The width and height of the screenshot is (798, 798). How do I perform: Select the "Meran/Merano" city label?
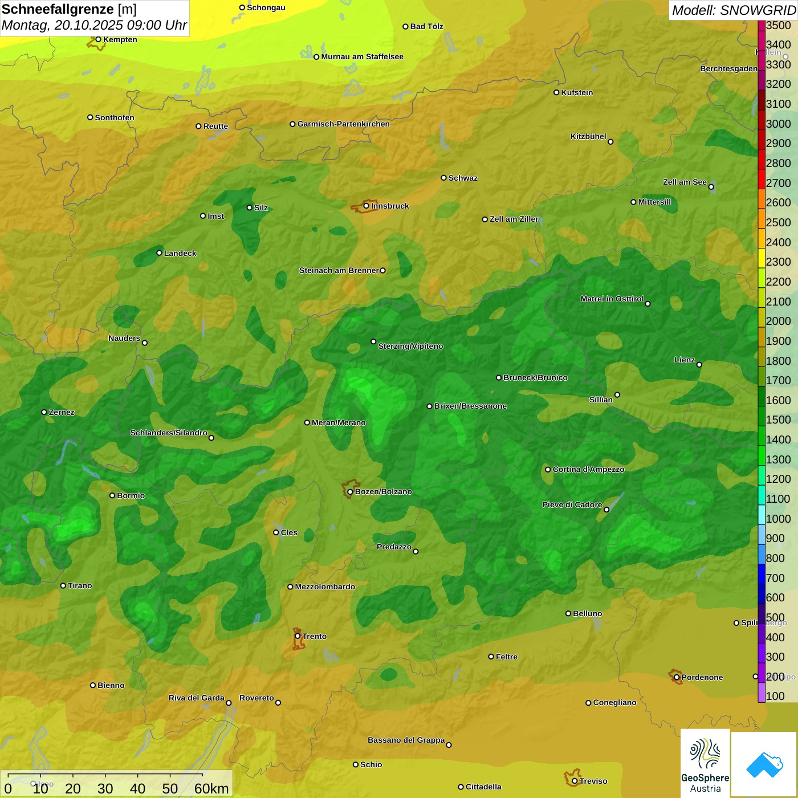pyautogui.click(x=339, y=422)
